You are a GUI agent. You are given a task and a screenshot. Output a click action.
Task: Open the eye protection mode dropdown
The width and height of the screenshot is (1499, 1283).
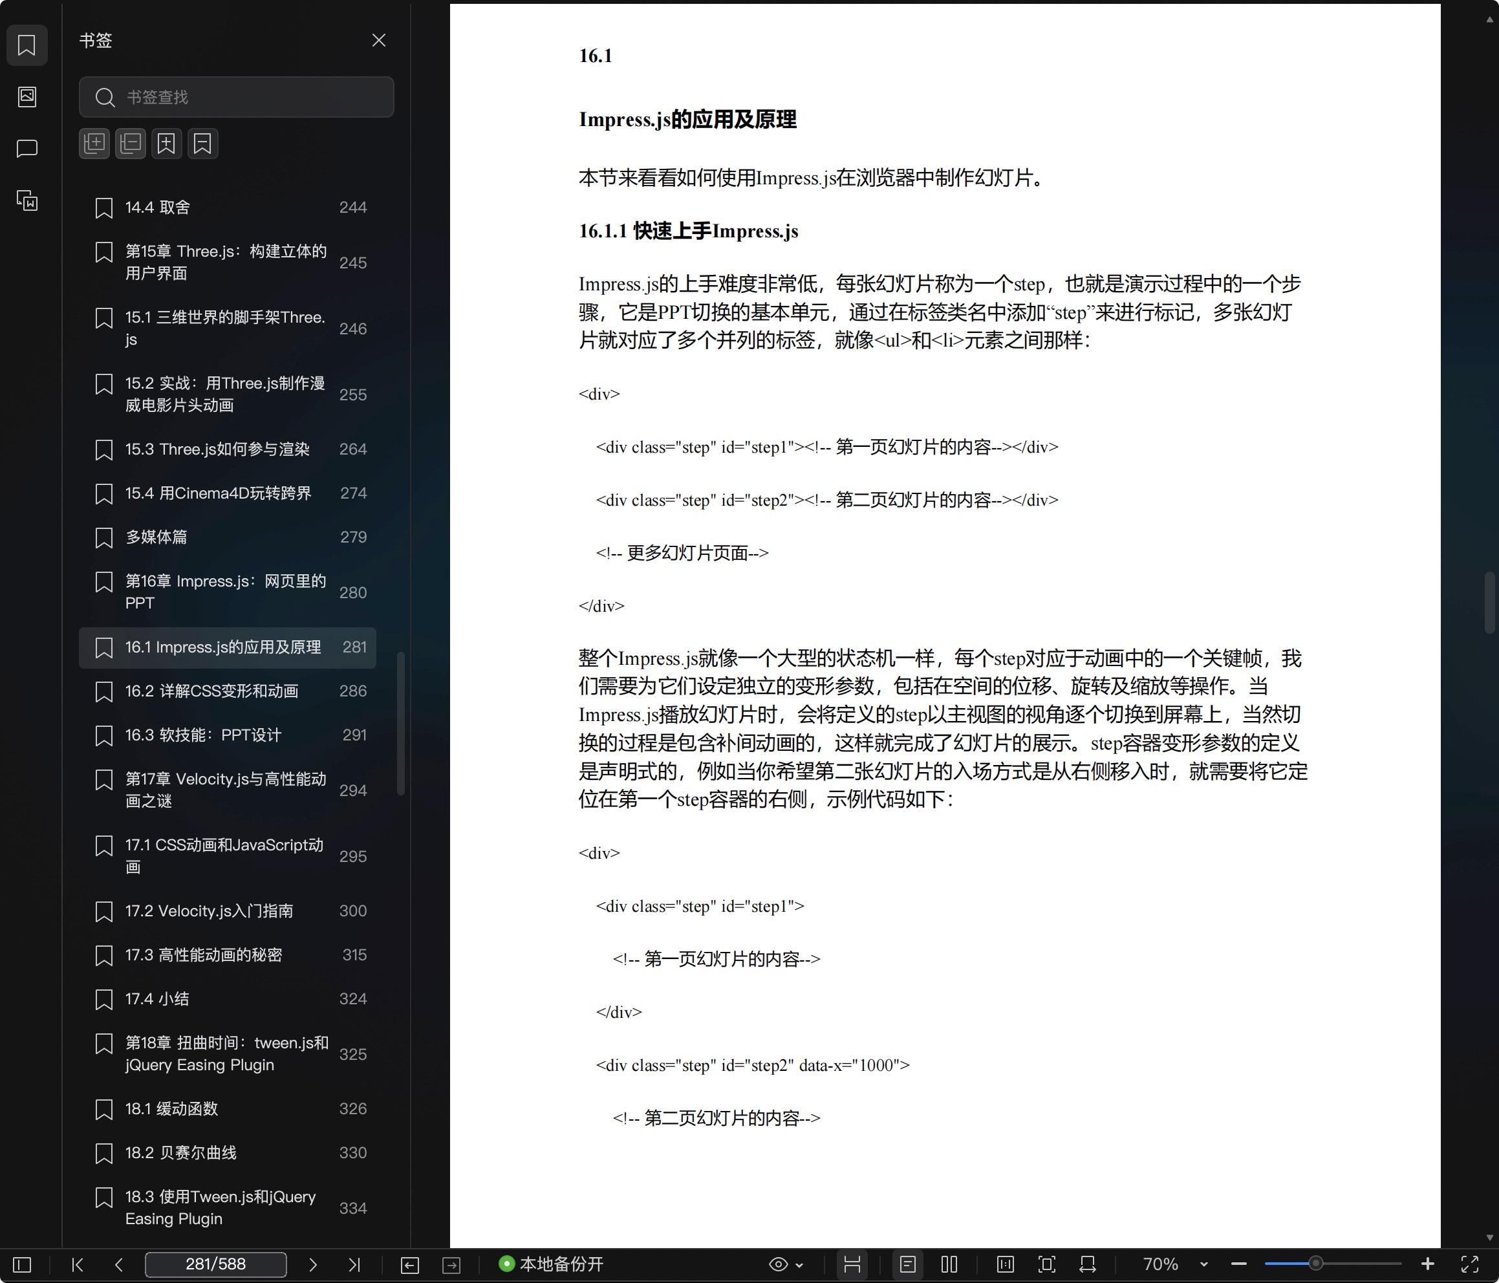pos(786,1264)
